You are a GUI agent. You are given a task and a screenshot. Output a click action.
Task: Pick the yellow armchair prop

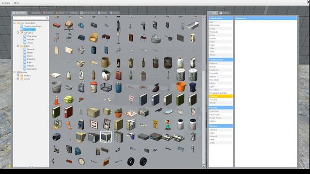93,38
